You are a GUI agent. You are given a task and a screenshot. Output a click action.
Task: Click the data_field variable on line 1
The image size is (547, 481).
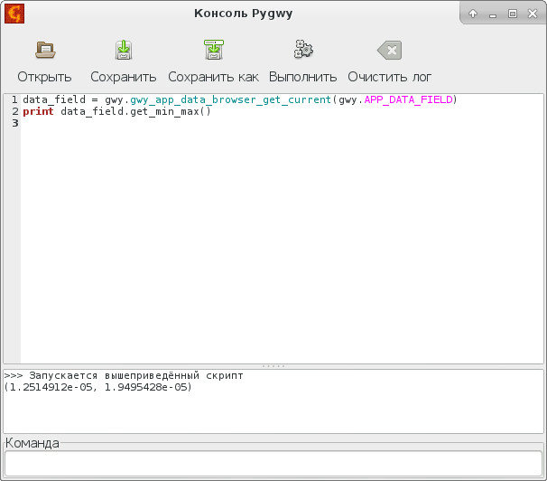(x=54, y=100)
